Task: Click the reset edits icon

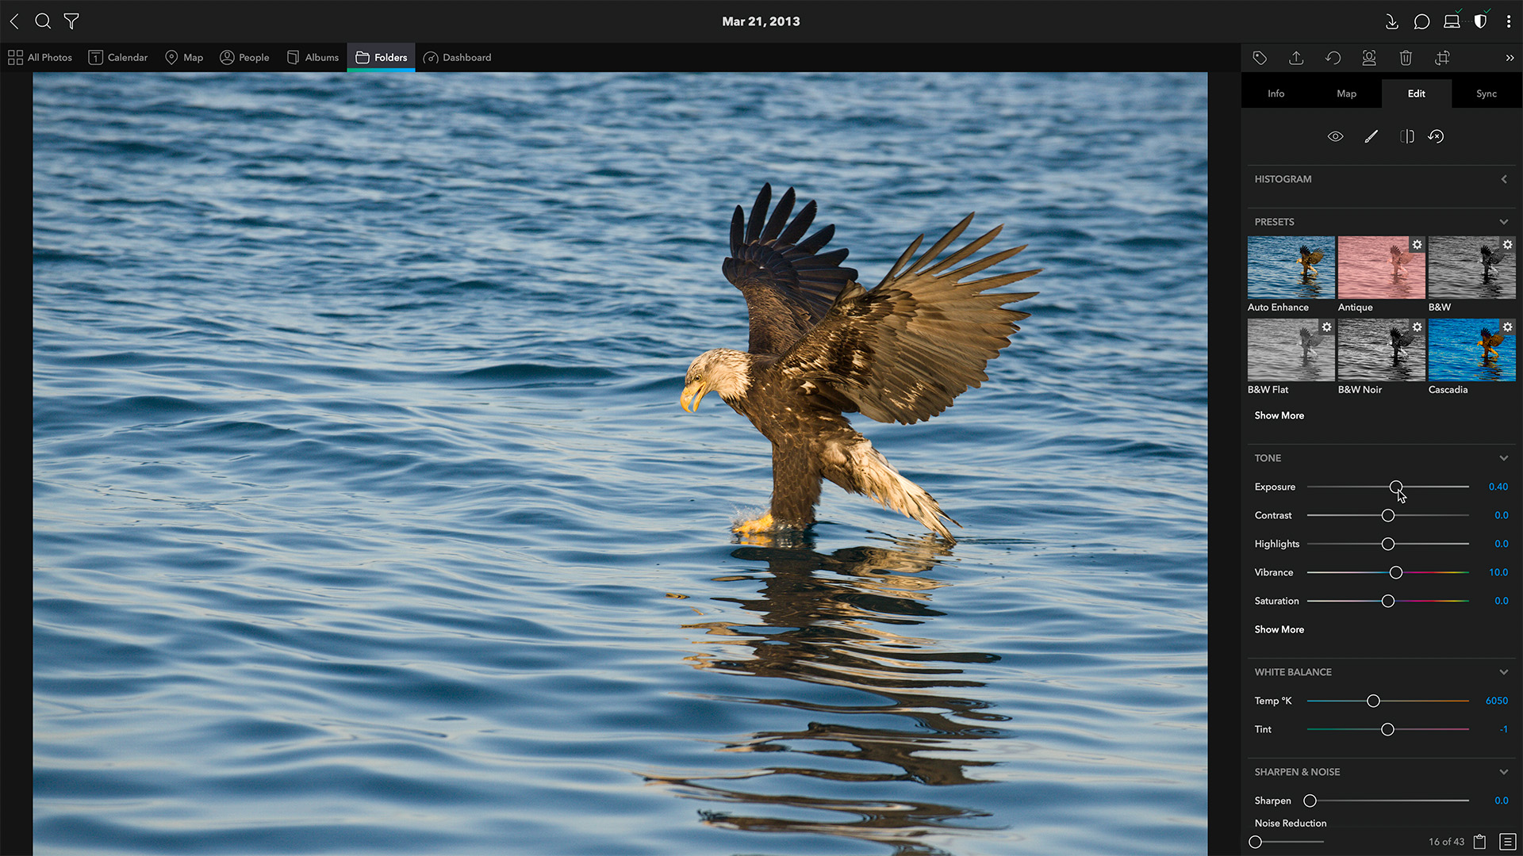Action: pos(1436,136)
